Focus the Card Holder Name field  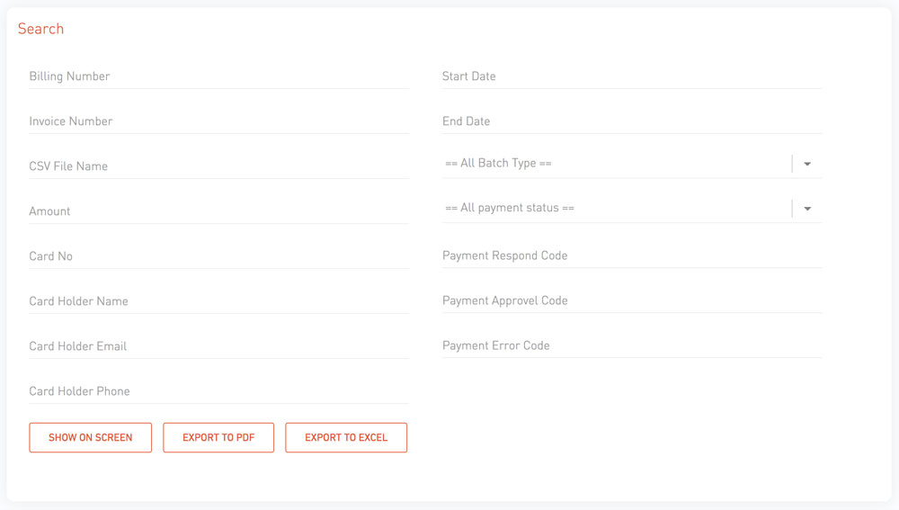click(x=219, y=301)
